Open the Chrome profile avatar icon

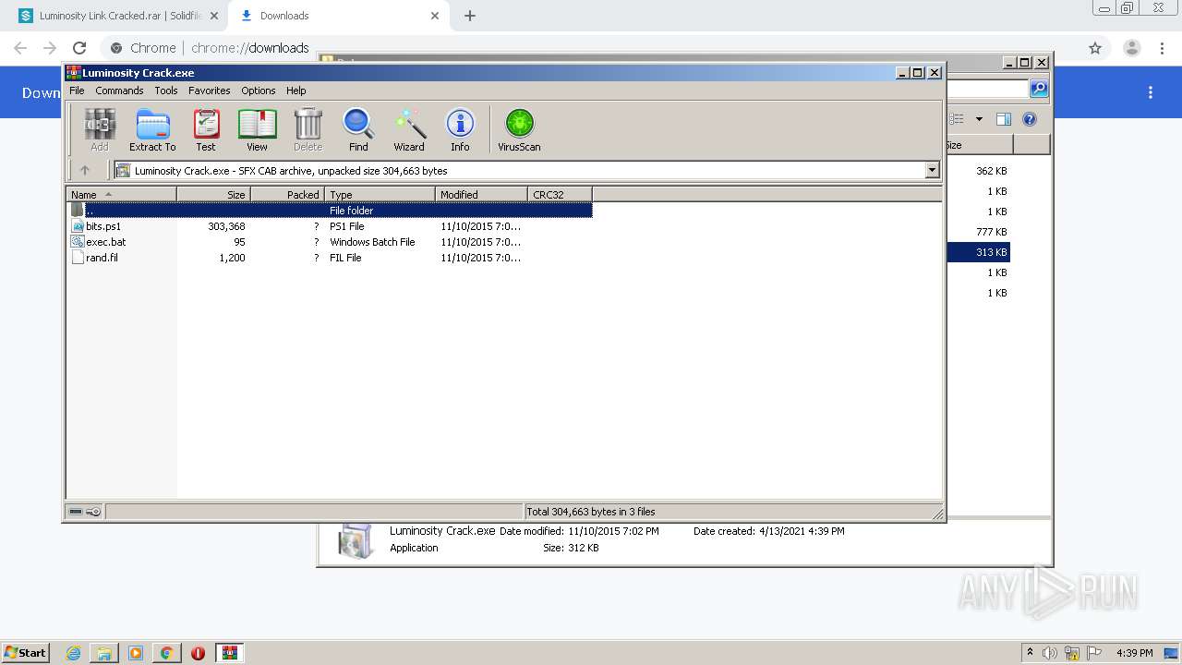pos(1132,48)
